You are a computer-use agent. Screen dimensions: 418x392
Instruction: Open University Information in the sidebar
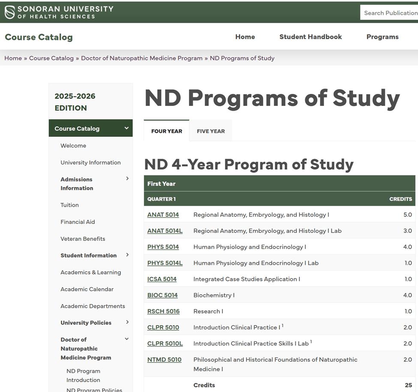tap(90, 163)
